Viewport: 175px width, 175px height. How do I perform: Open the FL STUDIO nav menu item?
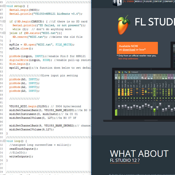(x=128, y=1)
